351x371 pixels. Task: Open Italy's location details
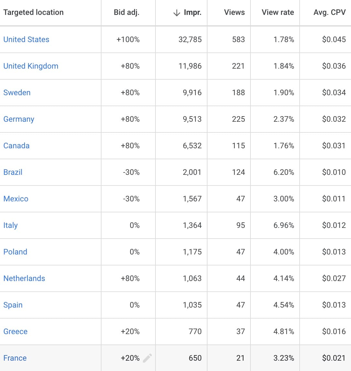coord(10,225)
